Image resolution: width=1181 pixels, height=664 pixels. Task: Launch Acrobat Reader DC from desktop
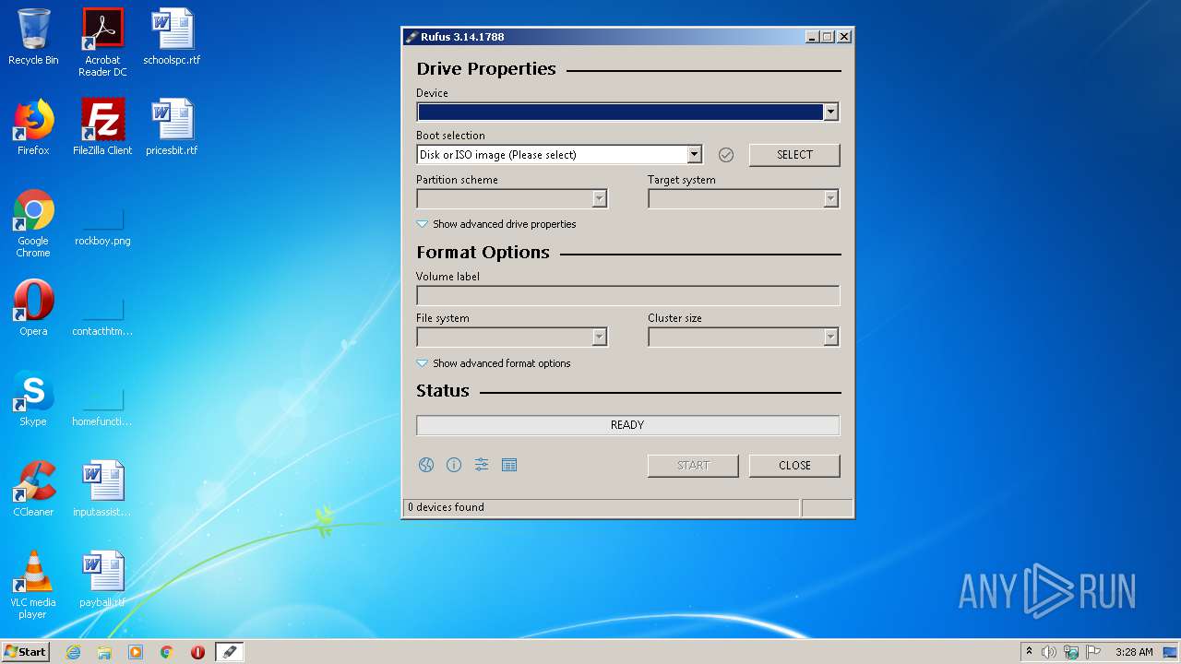click(x=102, y=42)
